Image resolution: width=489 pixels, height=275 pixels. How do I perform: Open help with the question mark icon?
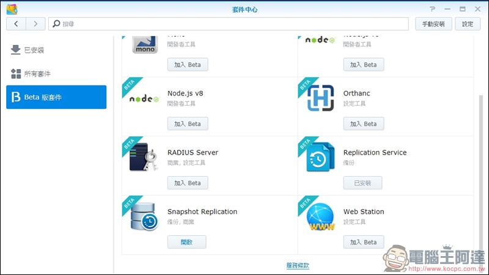point(432,9)
